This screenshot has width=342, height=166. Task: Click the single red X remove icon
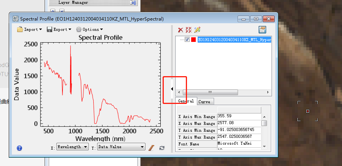pos(181,30)
